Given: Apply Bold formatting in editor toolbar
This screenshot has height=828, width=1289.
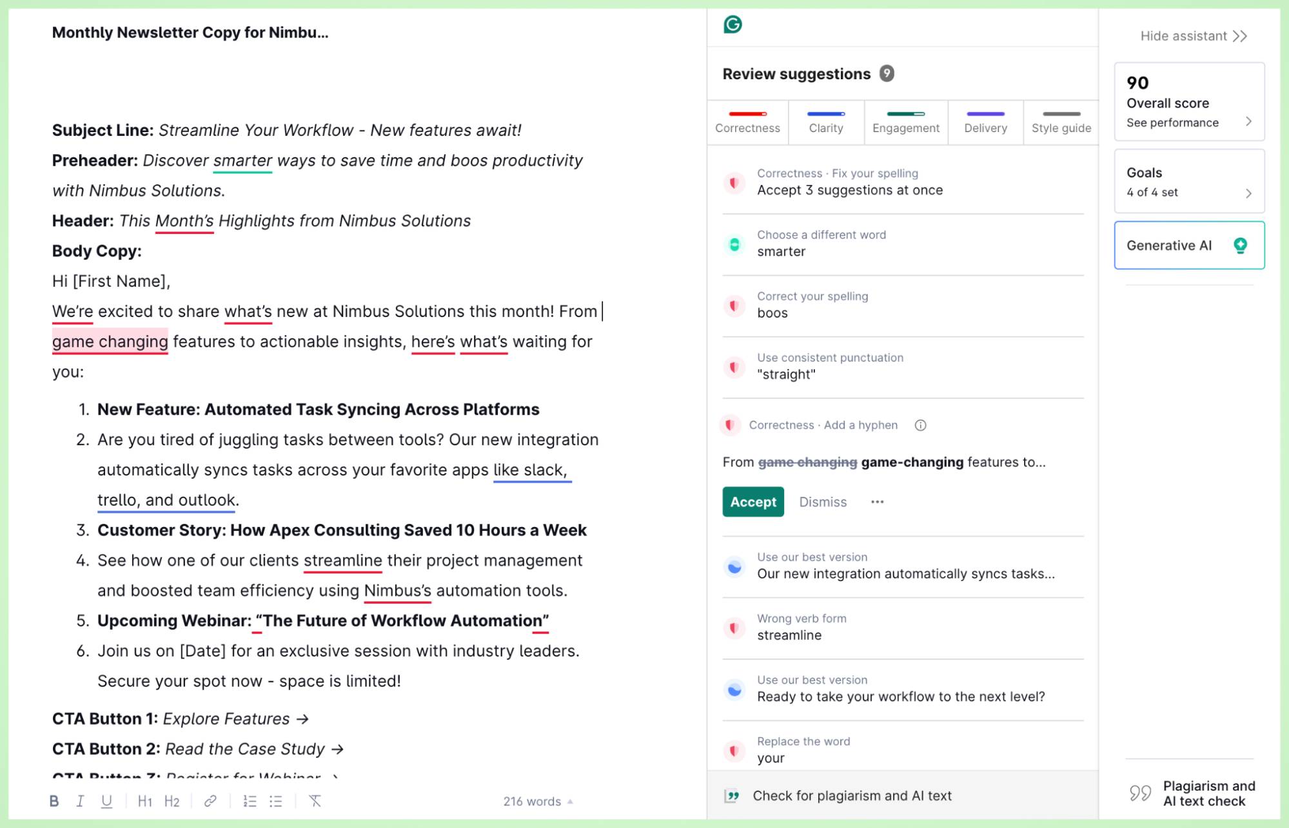Looking at the screenshot, I should 54,801.
